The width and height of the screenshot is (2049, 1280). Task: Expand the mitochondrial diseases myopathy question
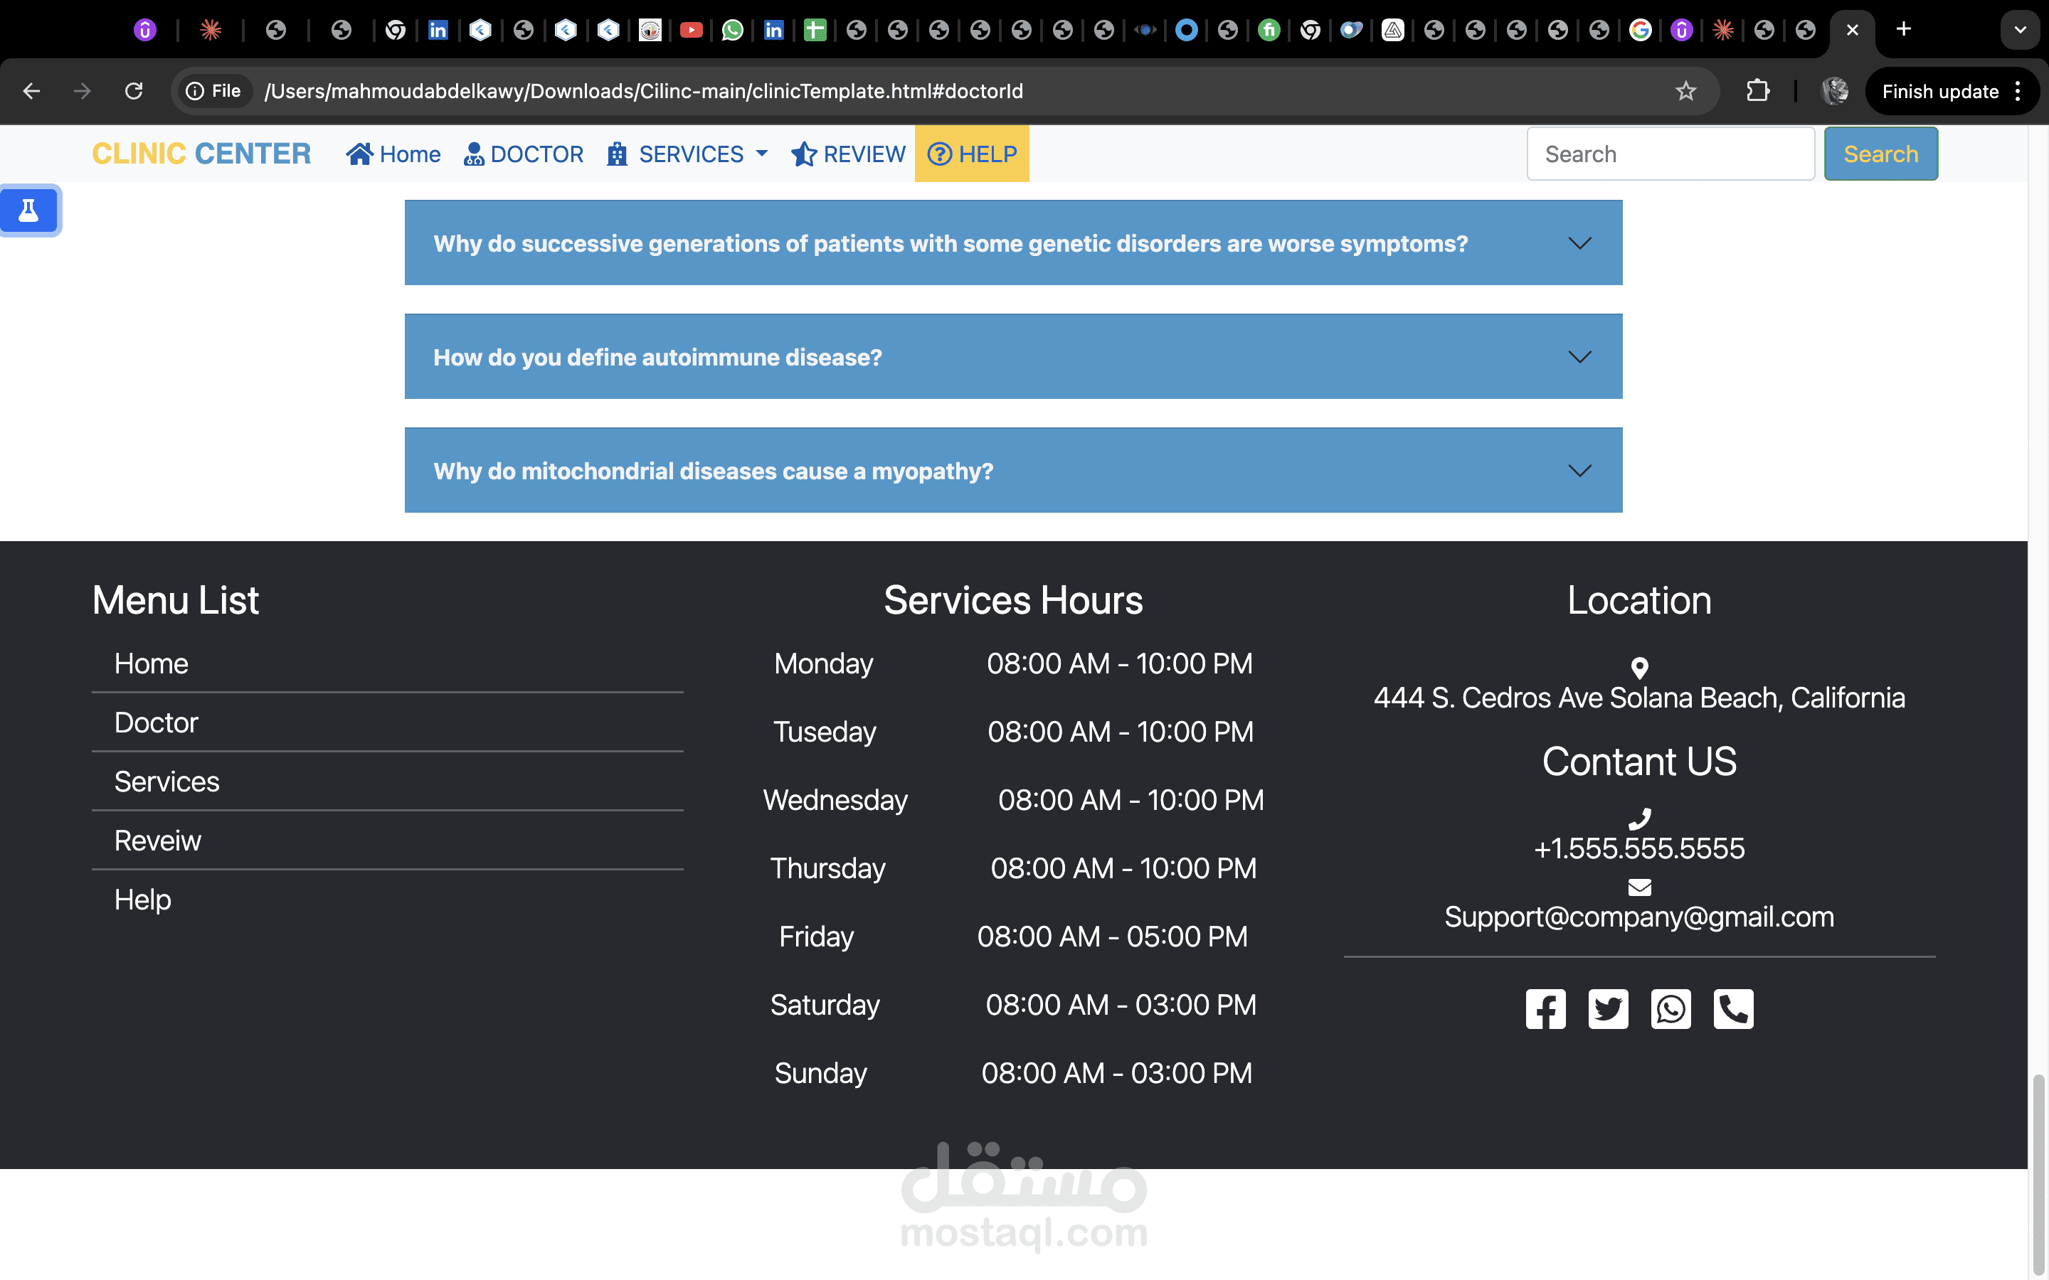coord(1012,470)
